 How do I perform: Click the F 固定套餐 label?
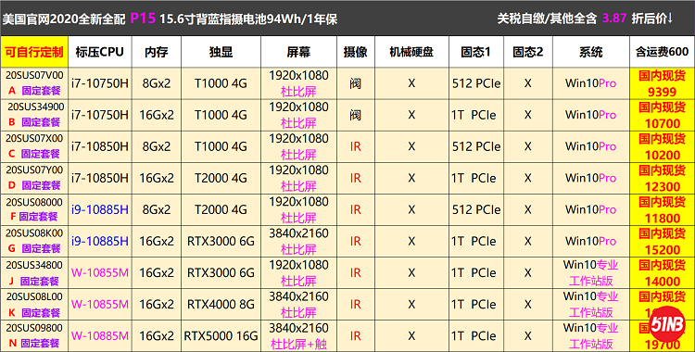click(34, 217)
